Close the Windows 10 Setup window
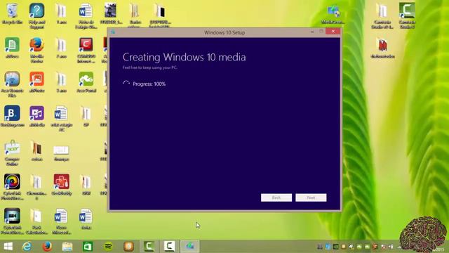Screen dimensions: 449x253 click(333, 31)
